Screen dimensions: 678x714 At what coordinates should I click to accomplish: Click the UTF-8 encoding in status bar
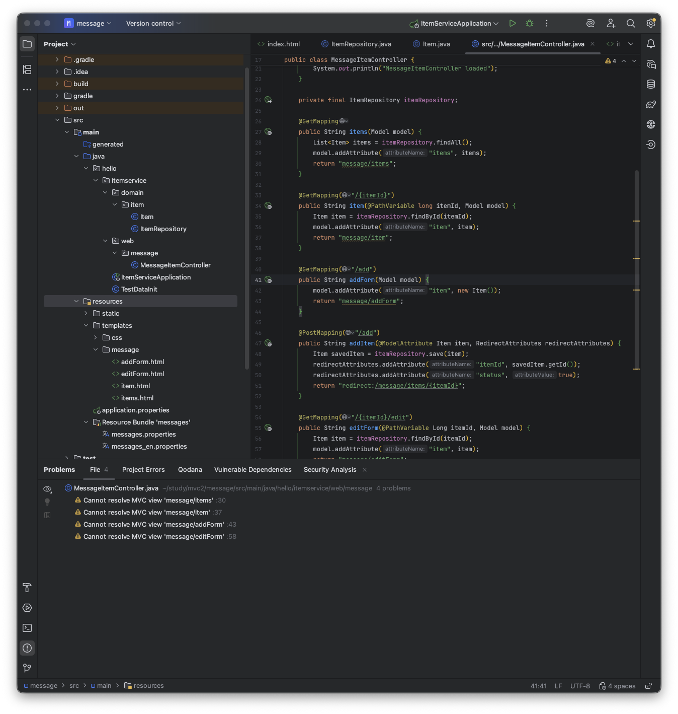pos(580,686)
